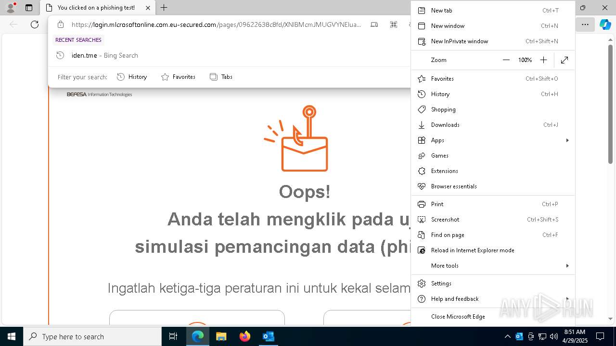The image size is (616, 346).
Task: Open the notification center icon
Action: click(601, 336)
